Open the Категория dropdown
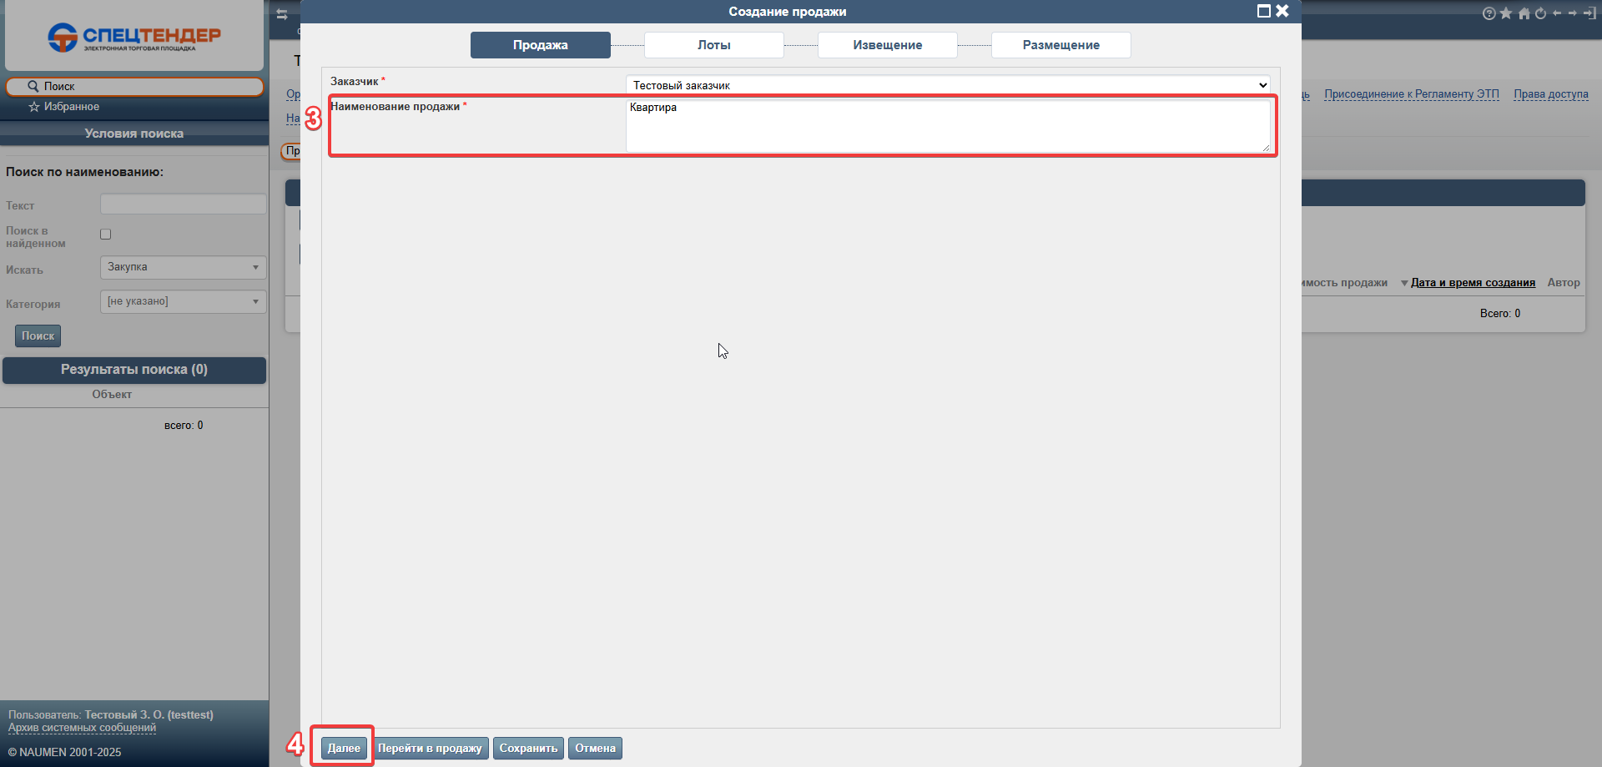The image size is (1602, 767). [x=183, y=301]
